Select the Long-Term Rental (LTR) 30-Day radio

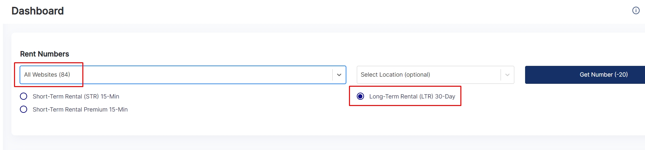(360, 96)
